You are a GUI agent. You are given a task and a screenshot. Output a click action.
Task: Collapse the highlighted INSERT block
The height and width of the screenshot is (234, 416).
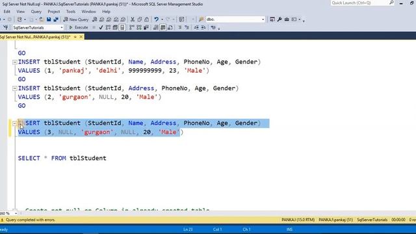pyautogui.click(x=15, y=123)
